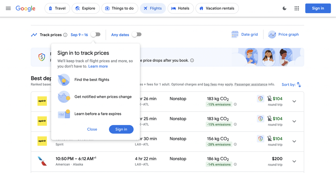Click the Price graph icon
This screenshot has width=336, height=173.
coord(272,35)
